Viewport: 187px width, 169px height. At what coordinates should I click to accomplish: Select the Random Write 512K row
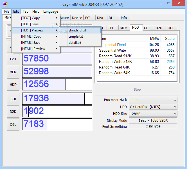point(137,61)
